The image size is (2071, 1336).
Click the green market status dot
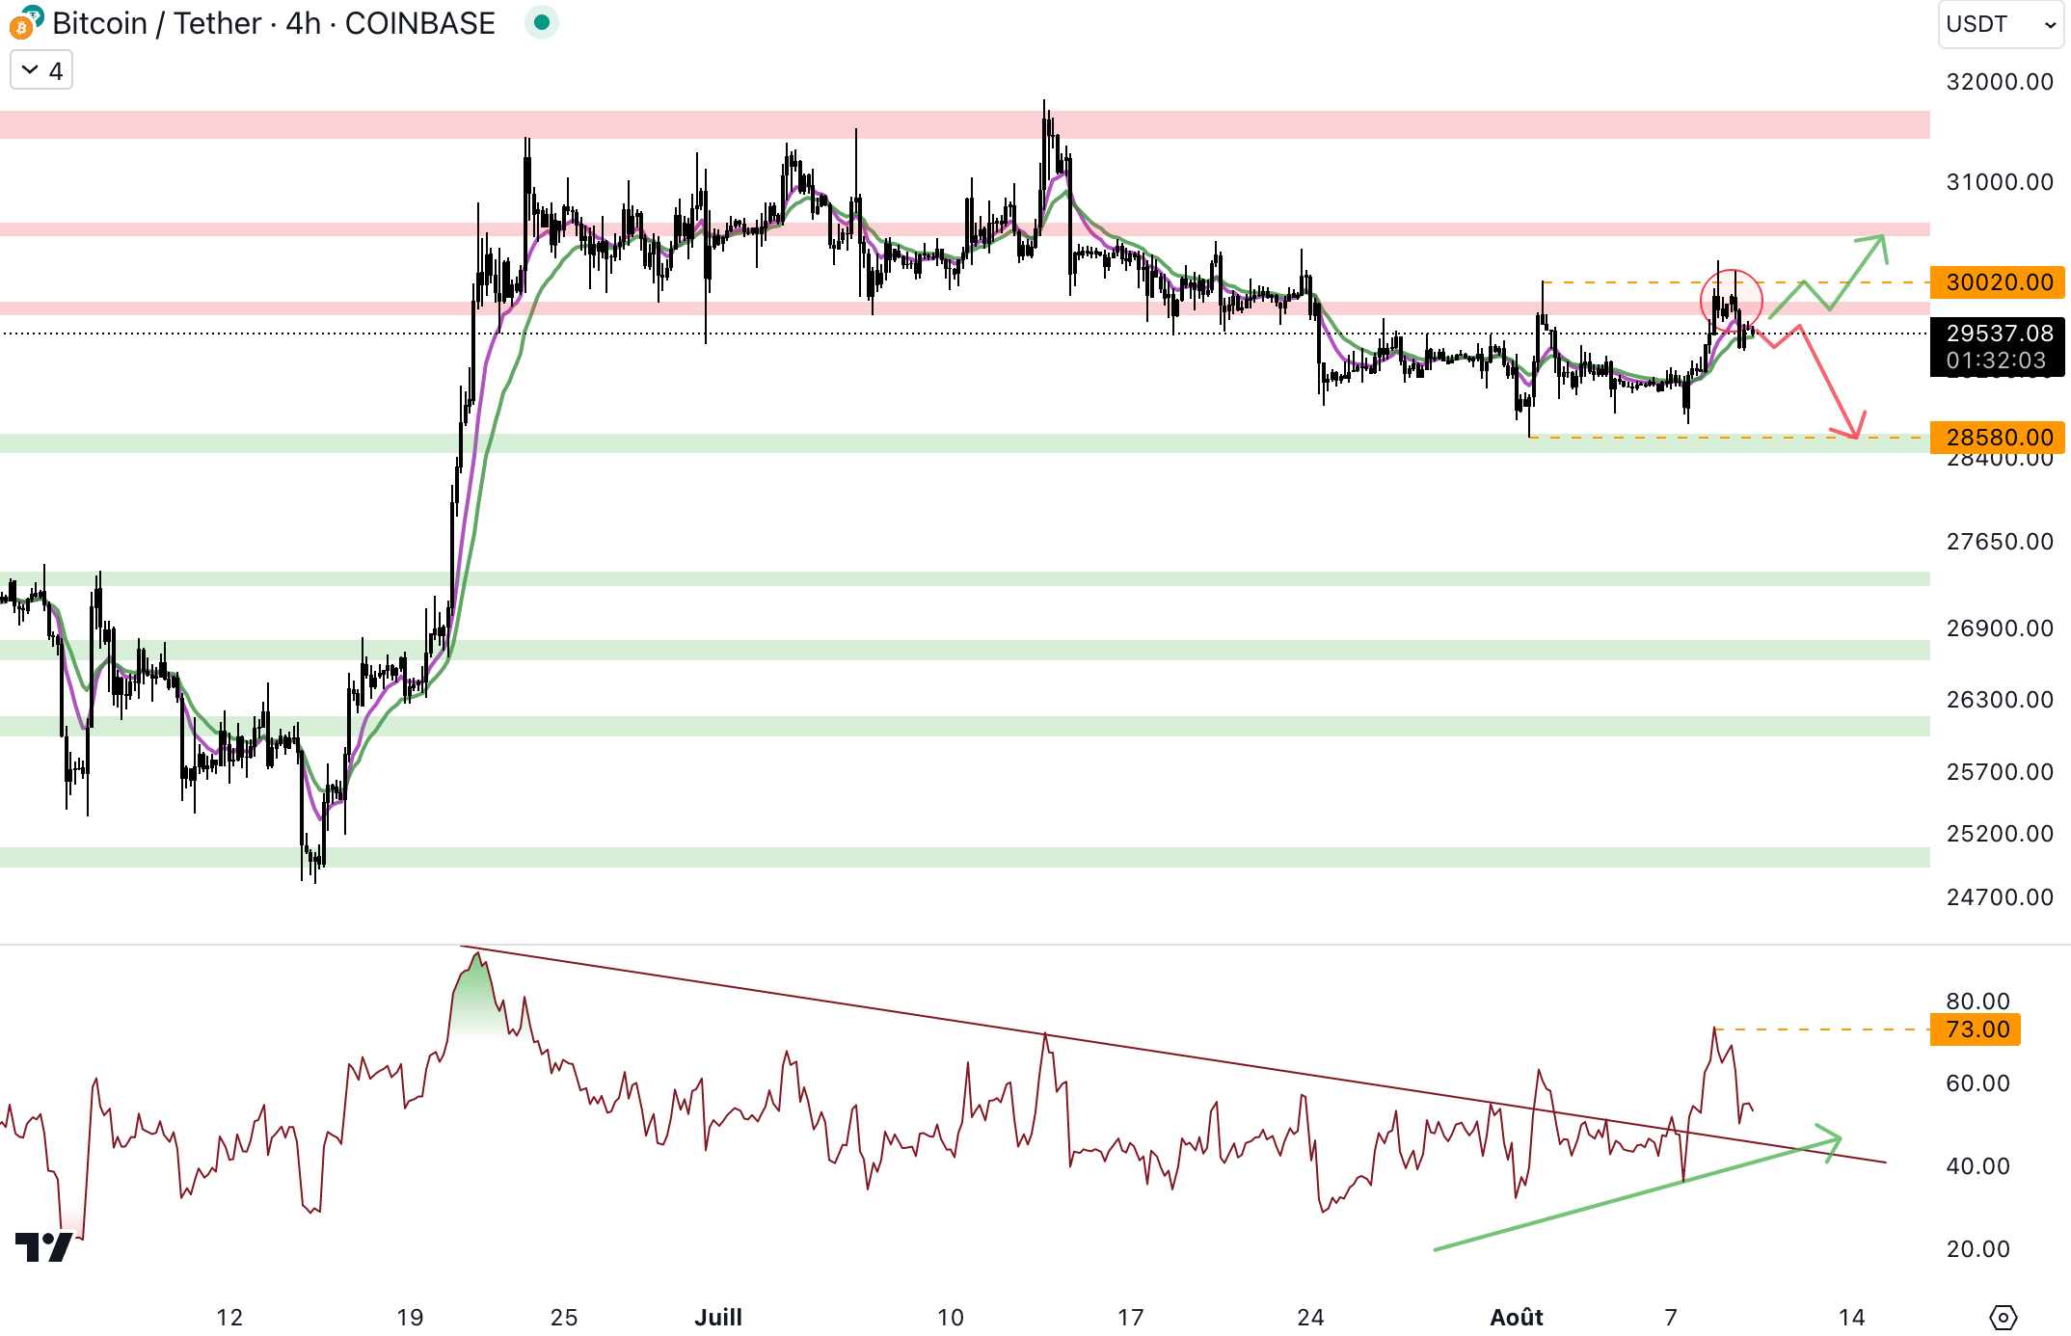(542, 22)
